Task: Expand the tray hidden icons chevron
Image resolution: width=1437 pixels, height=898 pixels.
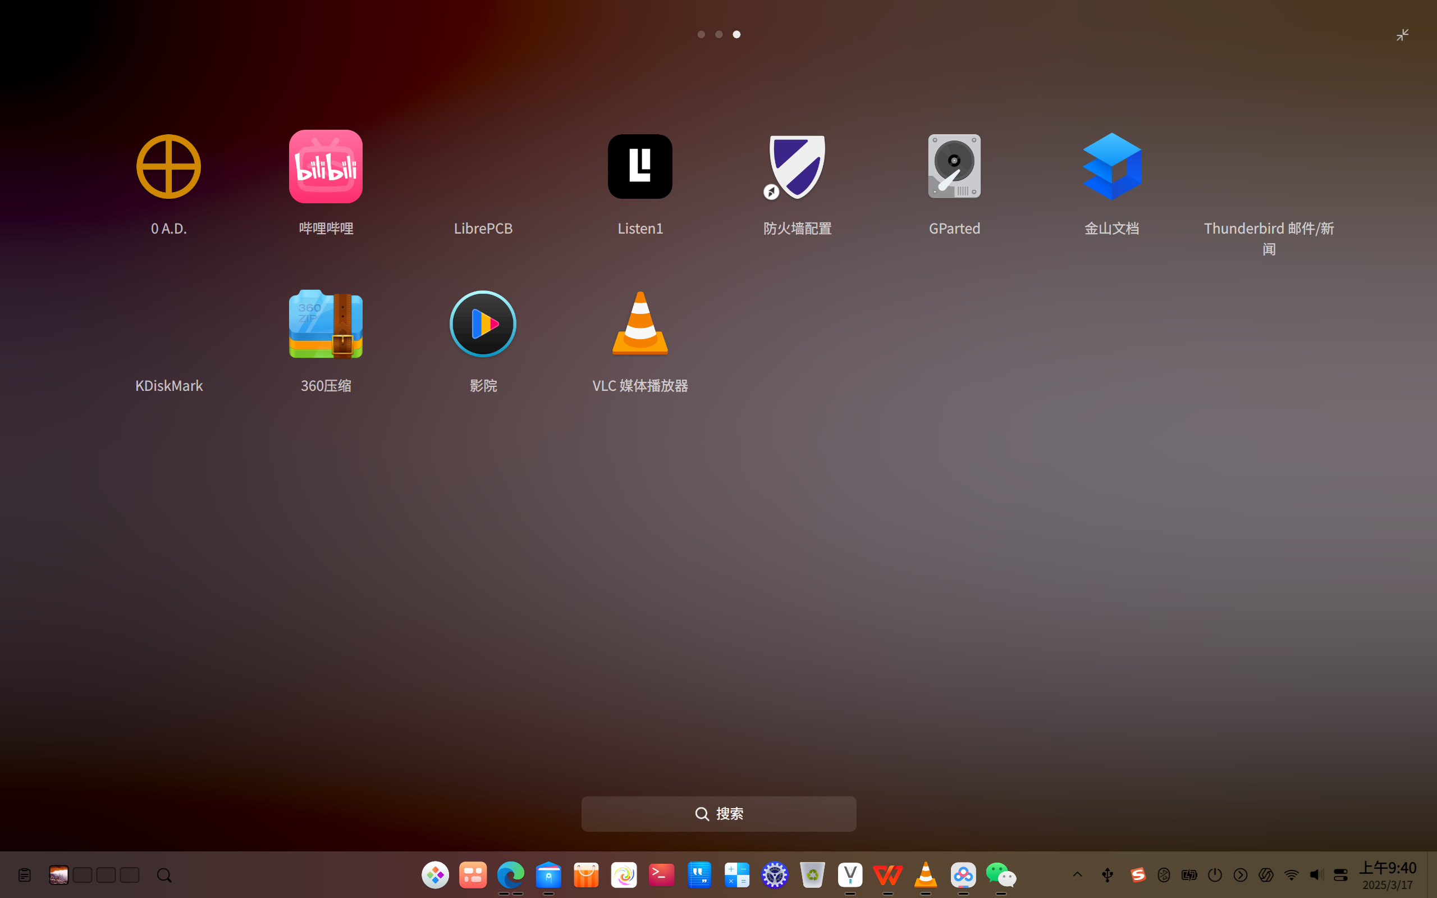Action: 1077,874
